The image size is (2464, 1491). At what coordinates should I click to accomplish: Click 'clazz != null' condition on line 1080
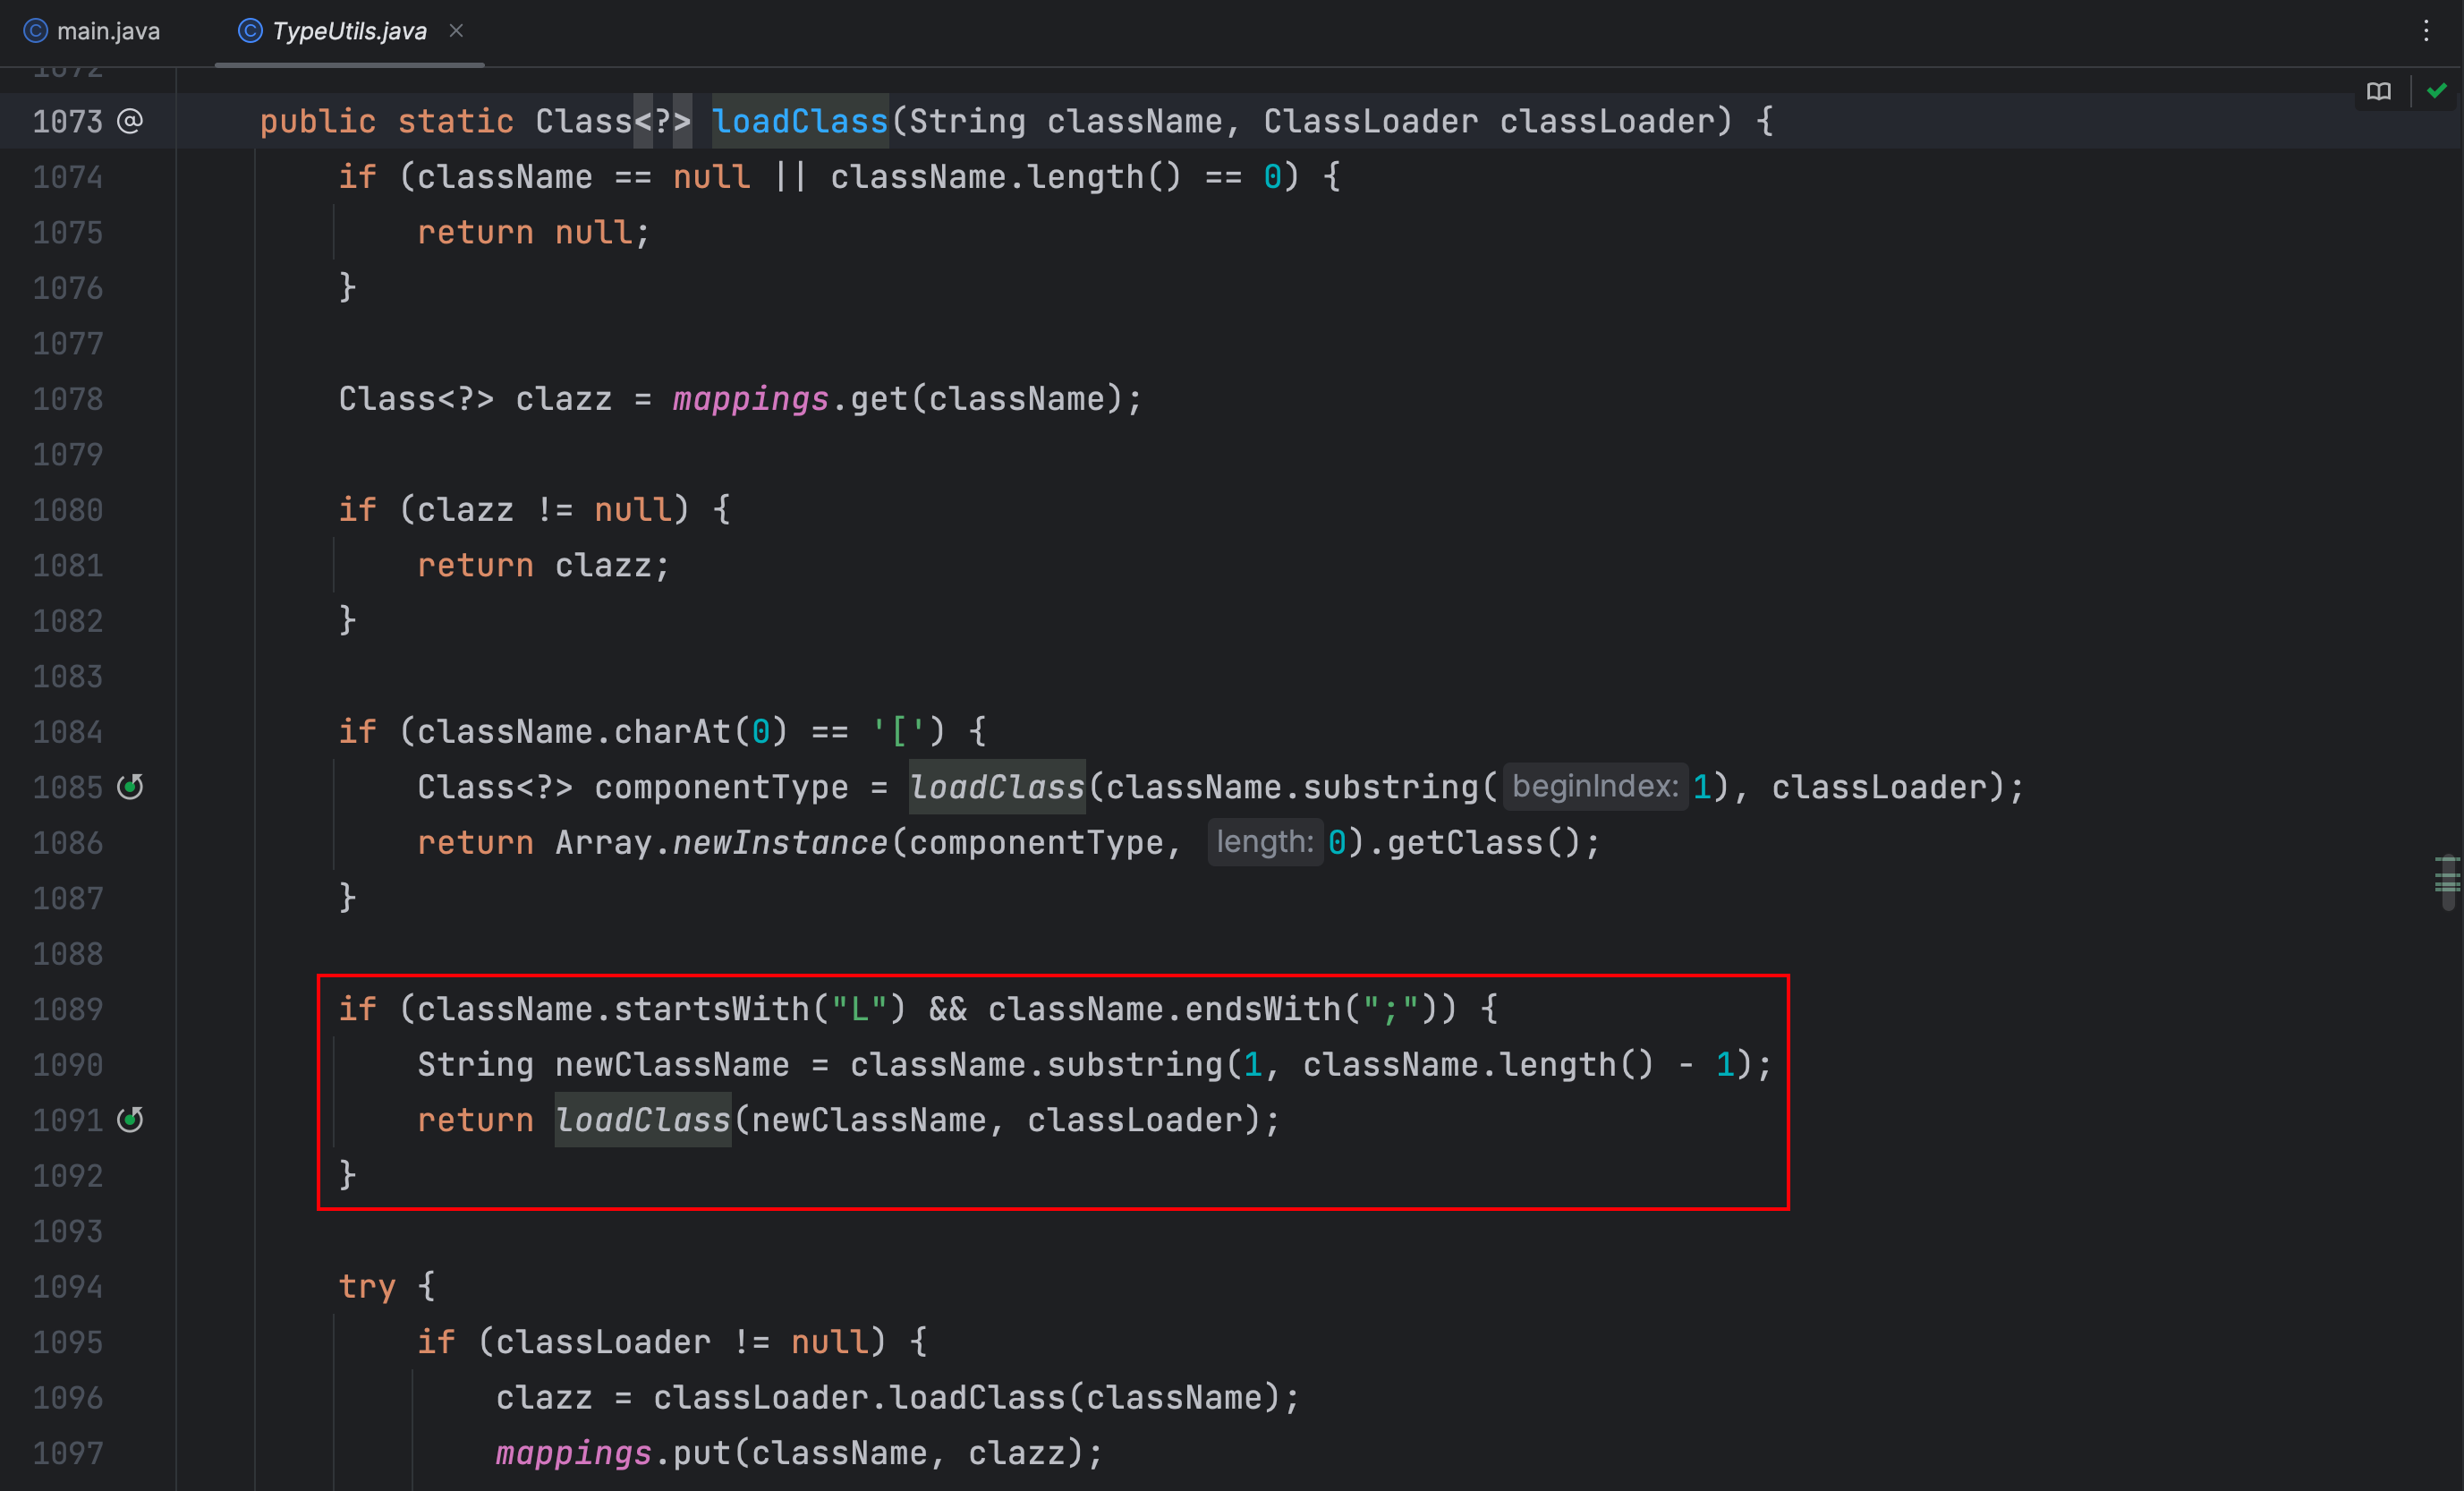coord(544,510)
